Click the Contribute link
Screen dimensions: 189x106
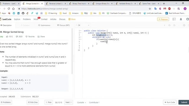coord(94,102)
